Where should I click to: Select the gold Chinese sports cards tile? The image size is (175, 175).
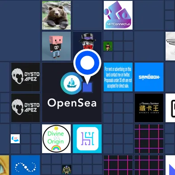[149, 108]
